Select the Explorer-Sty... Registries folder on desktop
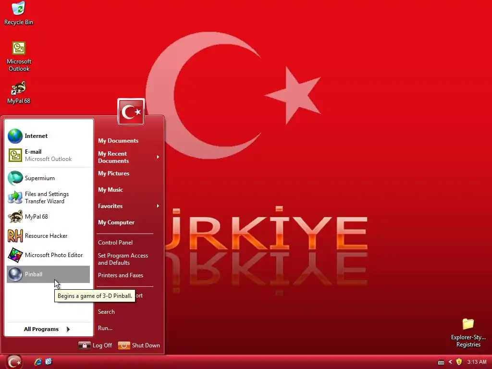The width and height of the screenshot is (492, 369). 468,332
